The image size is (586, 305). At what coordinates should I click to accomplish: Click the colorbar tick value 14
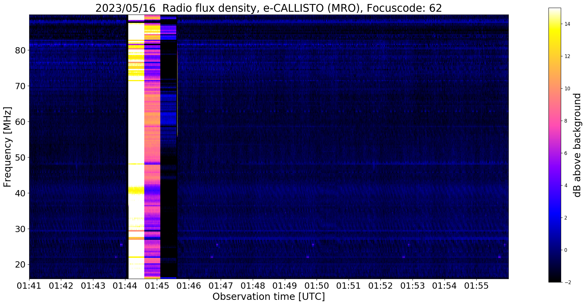[x=567, y=24]
